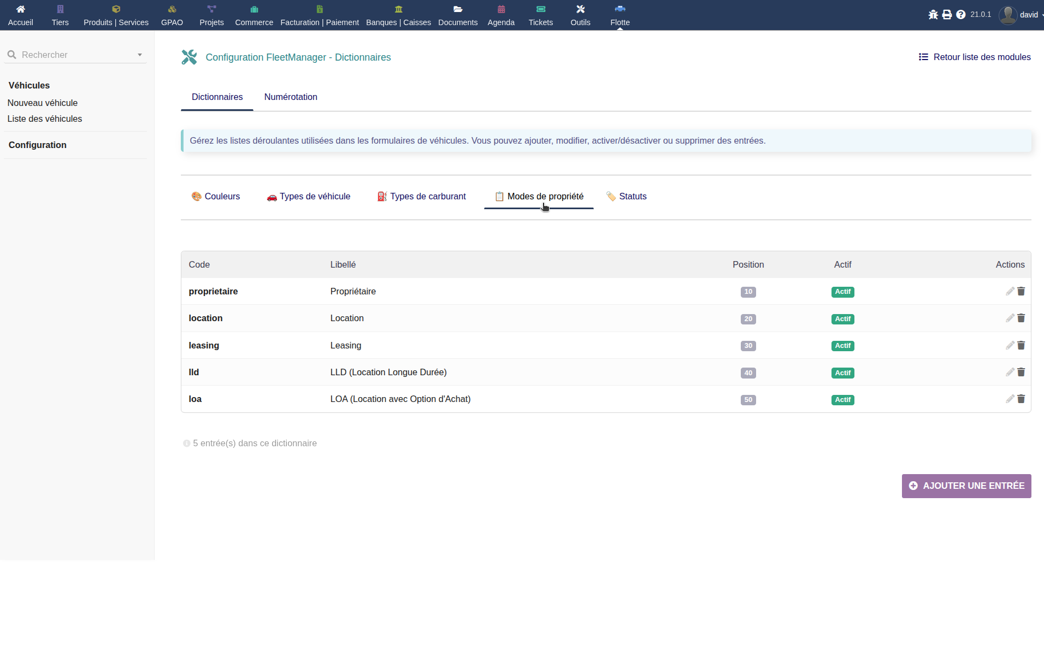The height and width of the screenshot is (662, 1044).
Task: Open the bug report icon in header
Action: [933, 15]
